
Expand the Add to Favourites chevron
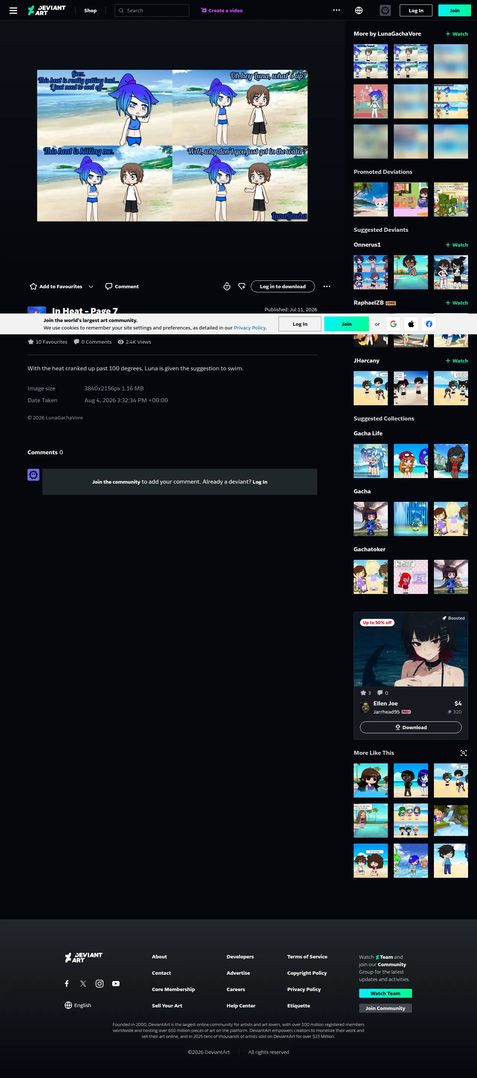coord(91,286)
